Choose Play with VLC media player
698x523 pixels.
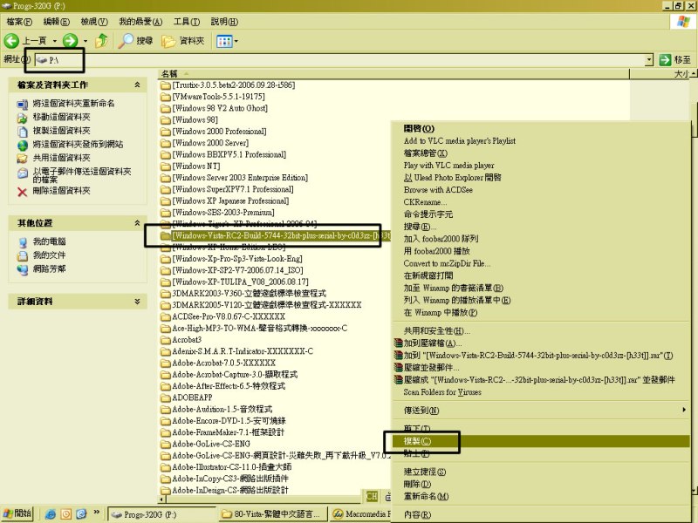pos(541,166)
